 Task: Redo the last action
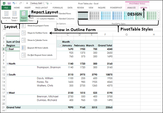pyautogui.click(x=21, y=3)
